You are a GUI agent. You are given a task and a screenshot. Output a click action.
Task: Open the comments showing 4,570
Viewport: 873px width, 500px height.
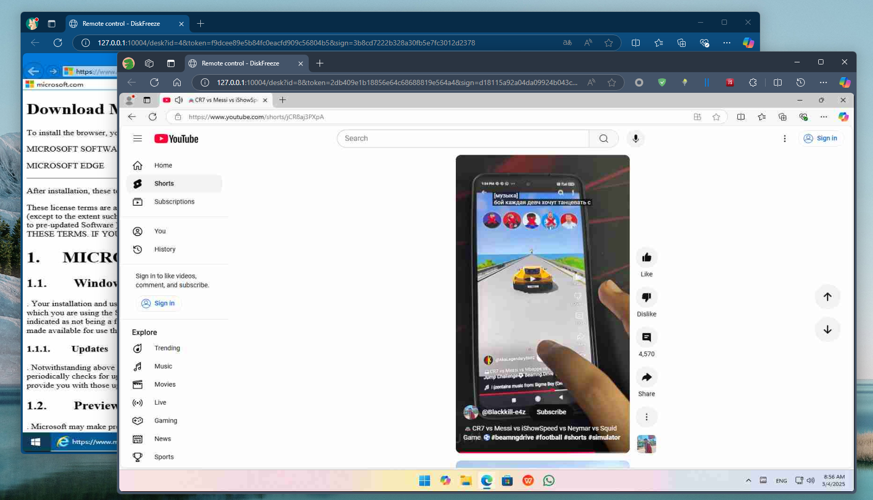(x=646, y=337)
